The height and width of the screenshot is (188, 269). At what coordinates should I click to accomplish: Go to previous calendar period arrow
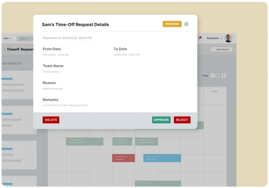213,76
